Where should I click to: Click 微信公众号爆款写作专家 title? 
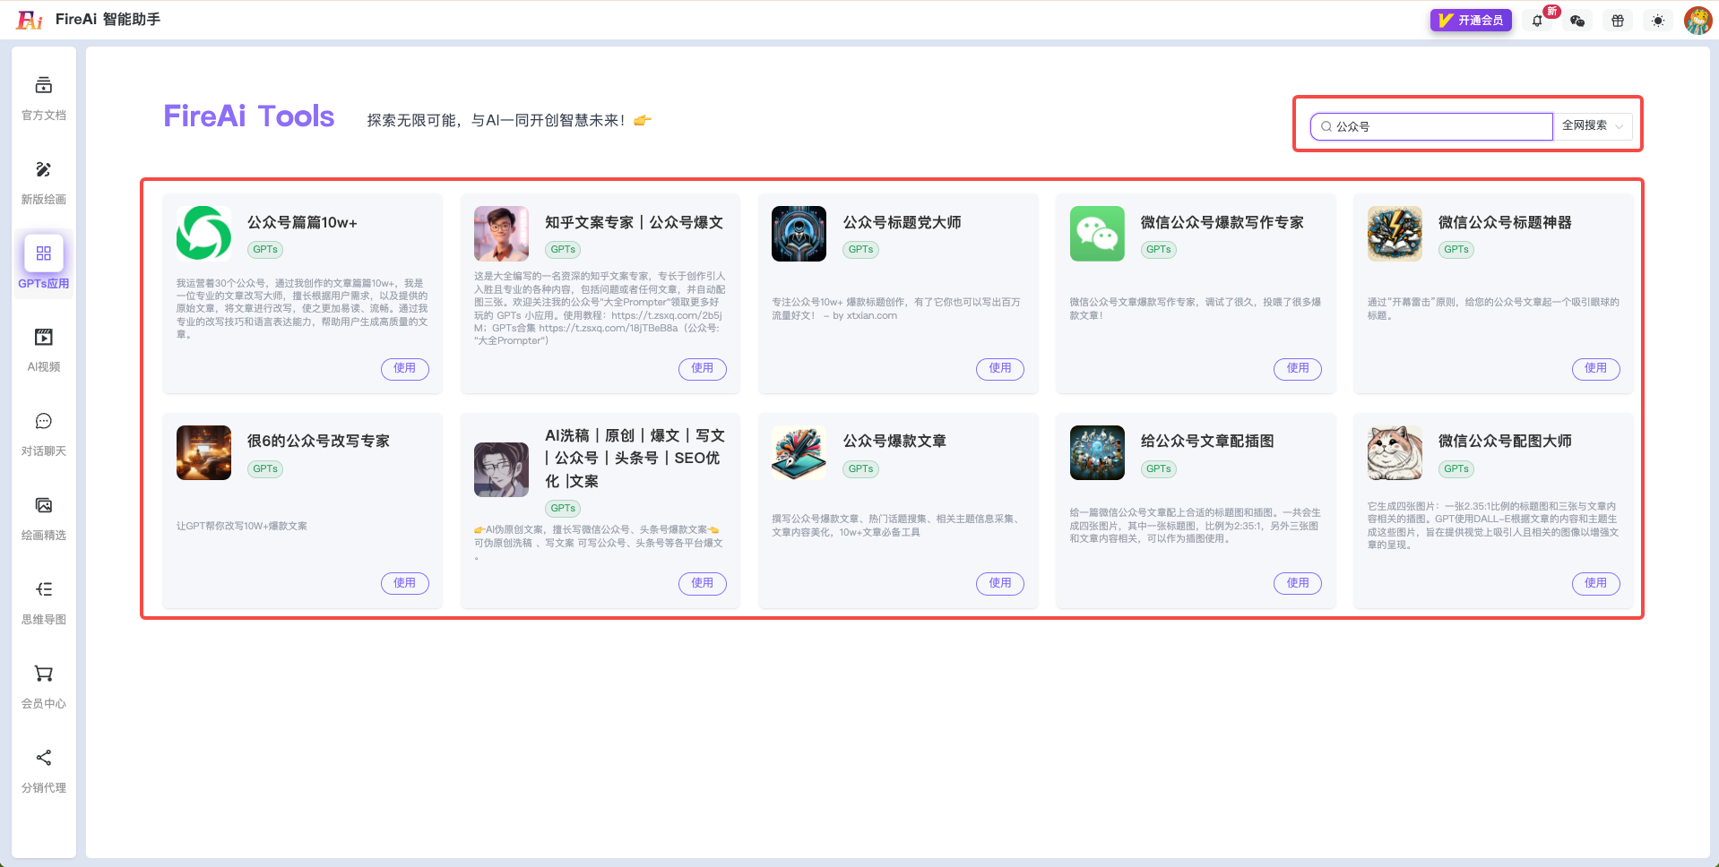pos(1222,222)
